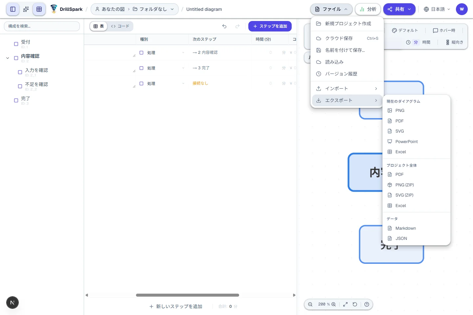
Task: Expand the インポート submenu
Action: pyautogui.click(x=347, y=89)
